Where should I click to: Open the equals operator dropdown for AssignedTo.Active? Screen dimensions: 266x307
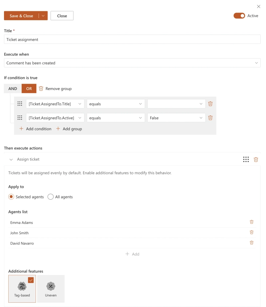click(116, 118)
